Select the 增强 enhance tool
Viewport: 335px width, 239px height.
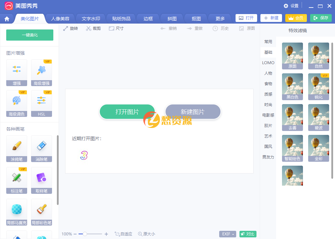tap(16, 72)
